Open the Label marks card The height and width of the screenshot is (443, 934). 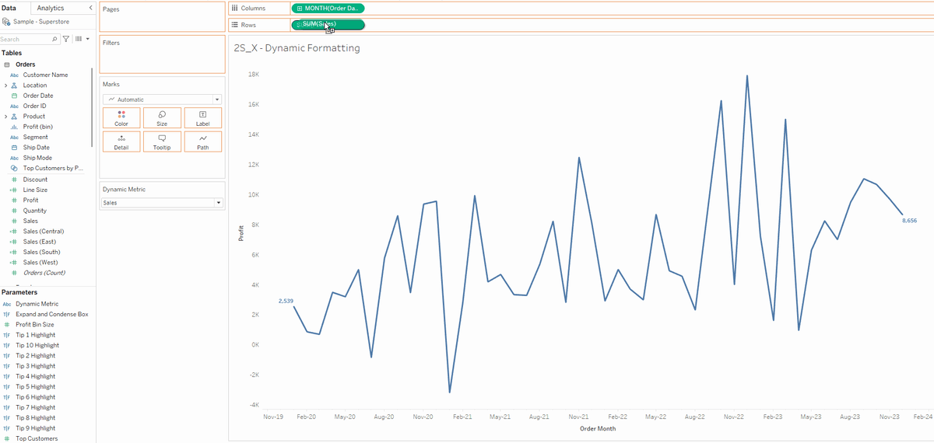point(202,118)
